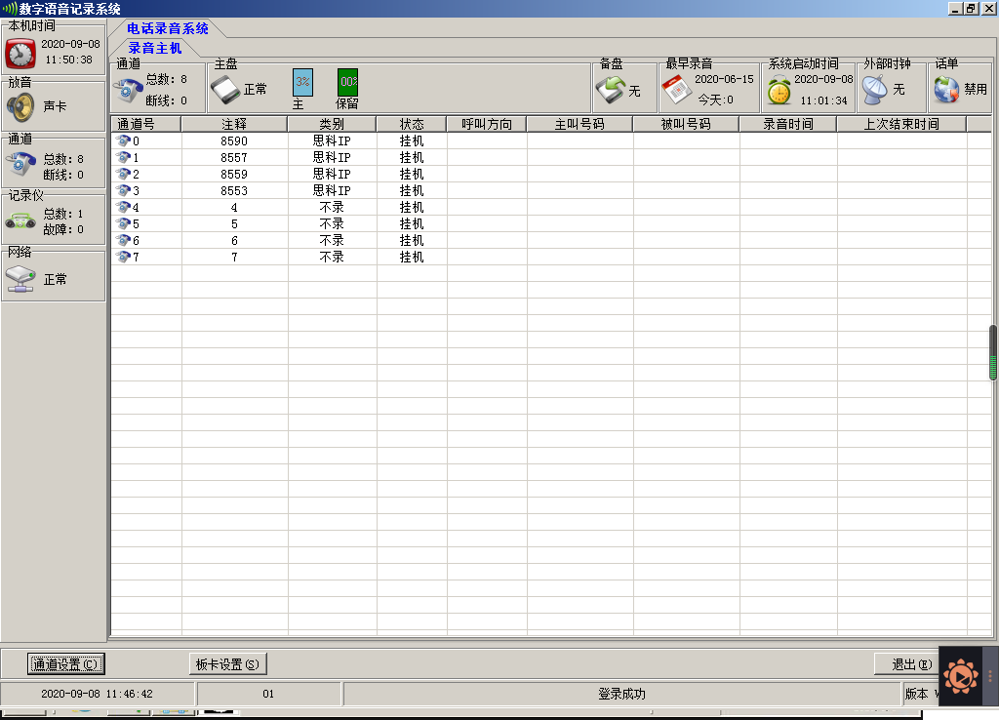Switch to 录音主机 tab

[155, 49]
